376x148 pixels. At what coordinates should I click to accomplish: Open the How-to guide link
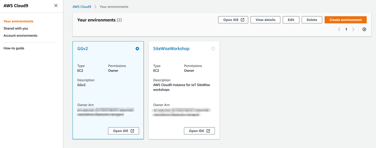[14, 48]
